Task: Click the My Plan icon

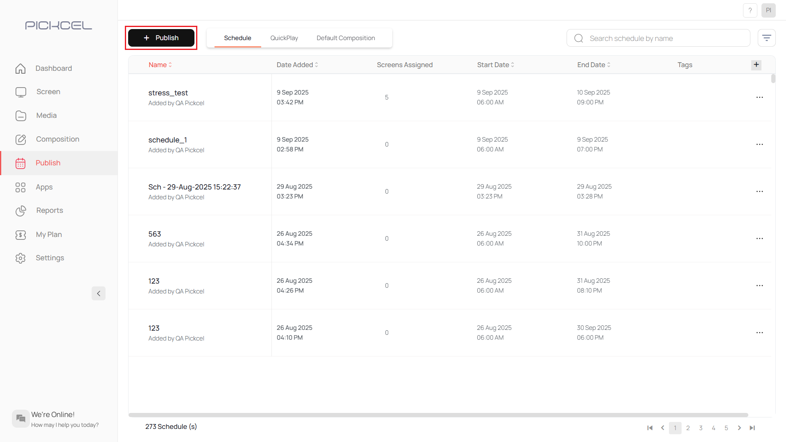Action: pos(20,235)
